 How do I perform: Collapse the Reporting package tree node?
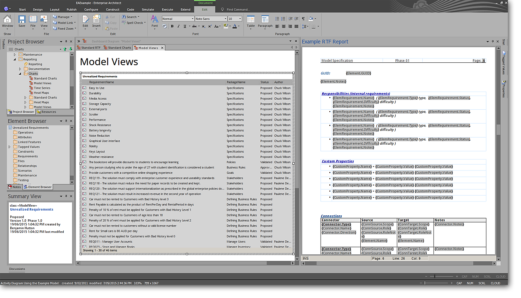[15, 59]
